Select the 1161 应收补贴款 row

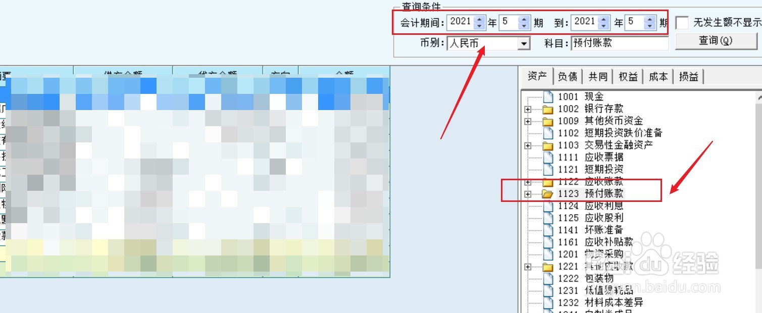pos(595,242)
